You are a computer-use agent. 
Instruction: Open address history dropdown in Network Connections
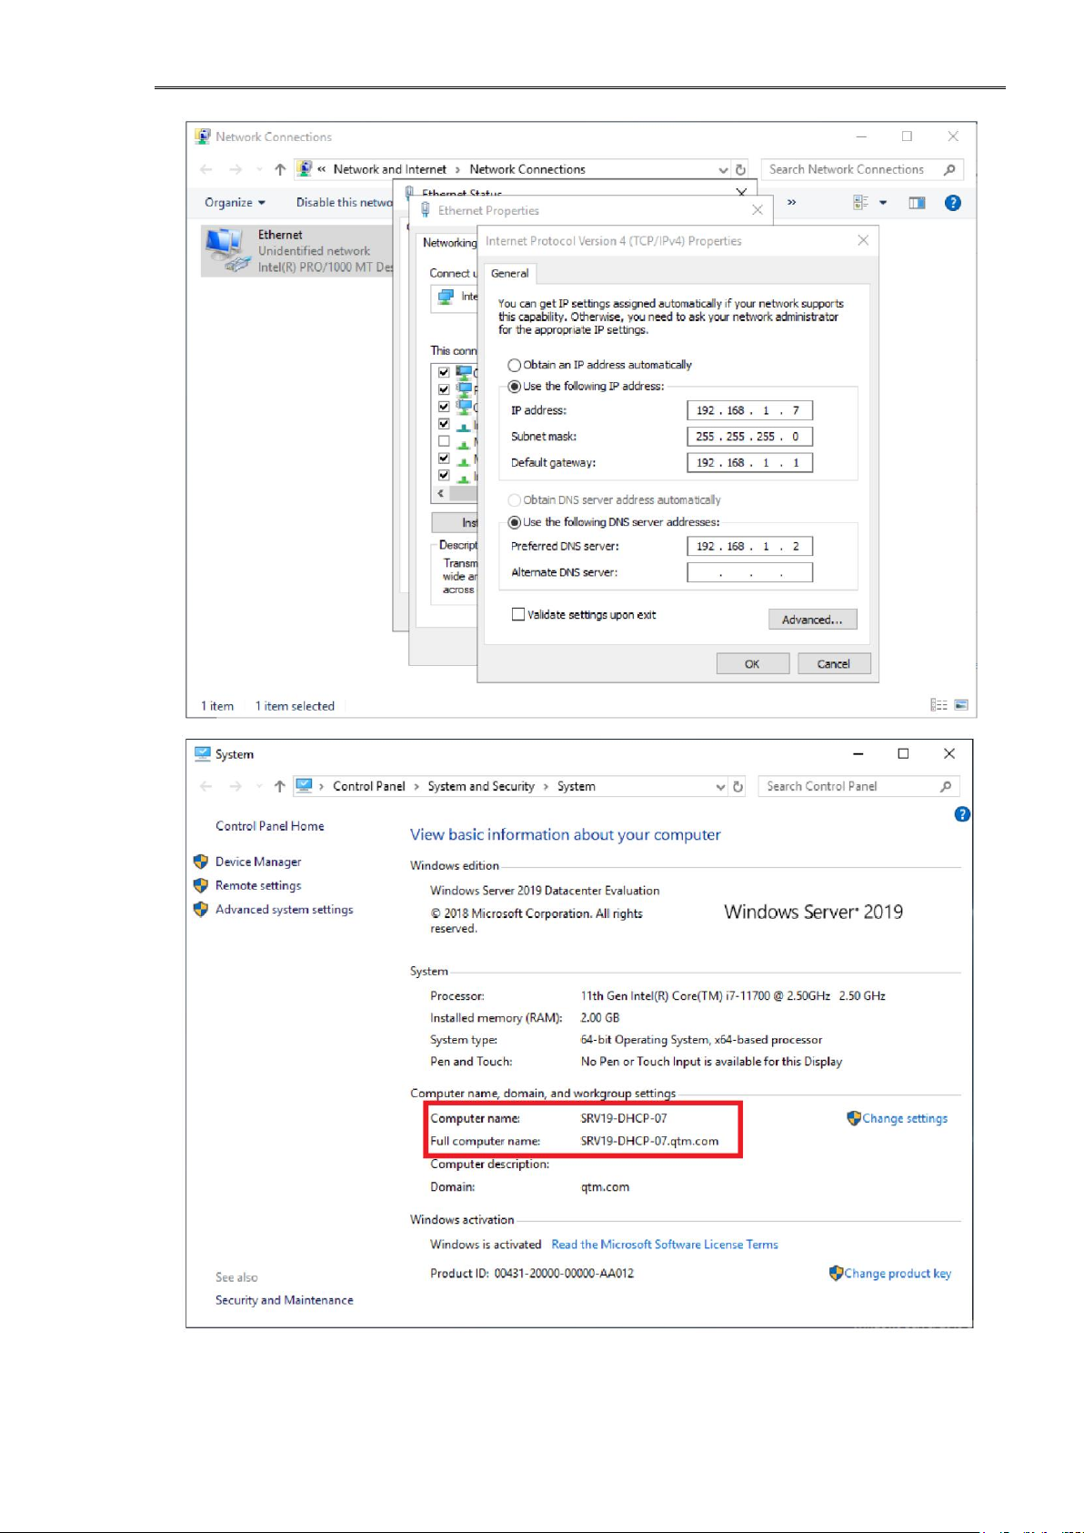[723, 169]
